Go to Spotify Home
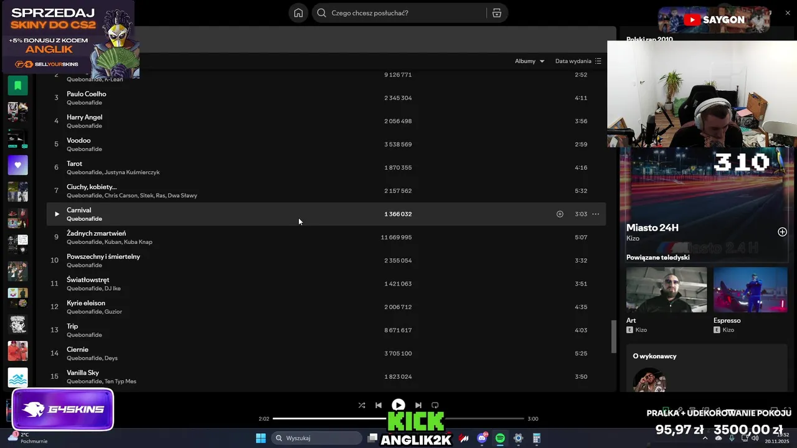Image resolution: width=797 pixels, height=448 pixels. coord(299,13)
